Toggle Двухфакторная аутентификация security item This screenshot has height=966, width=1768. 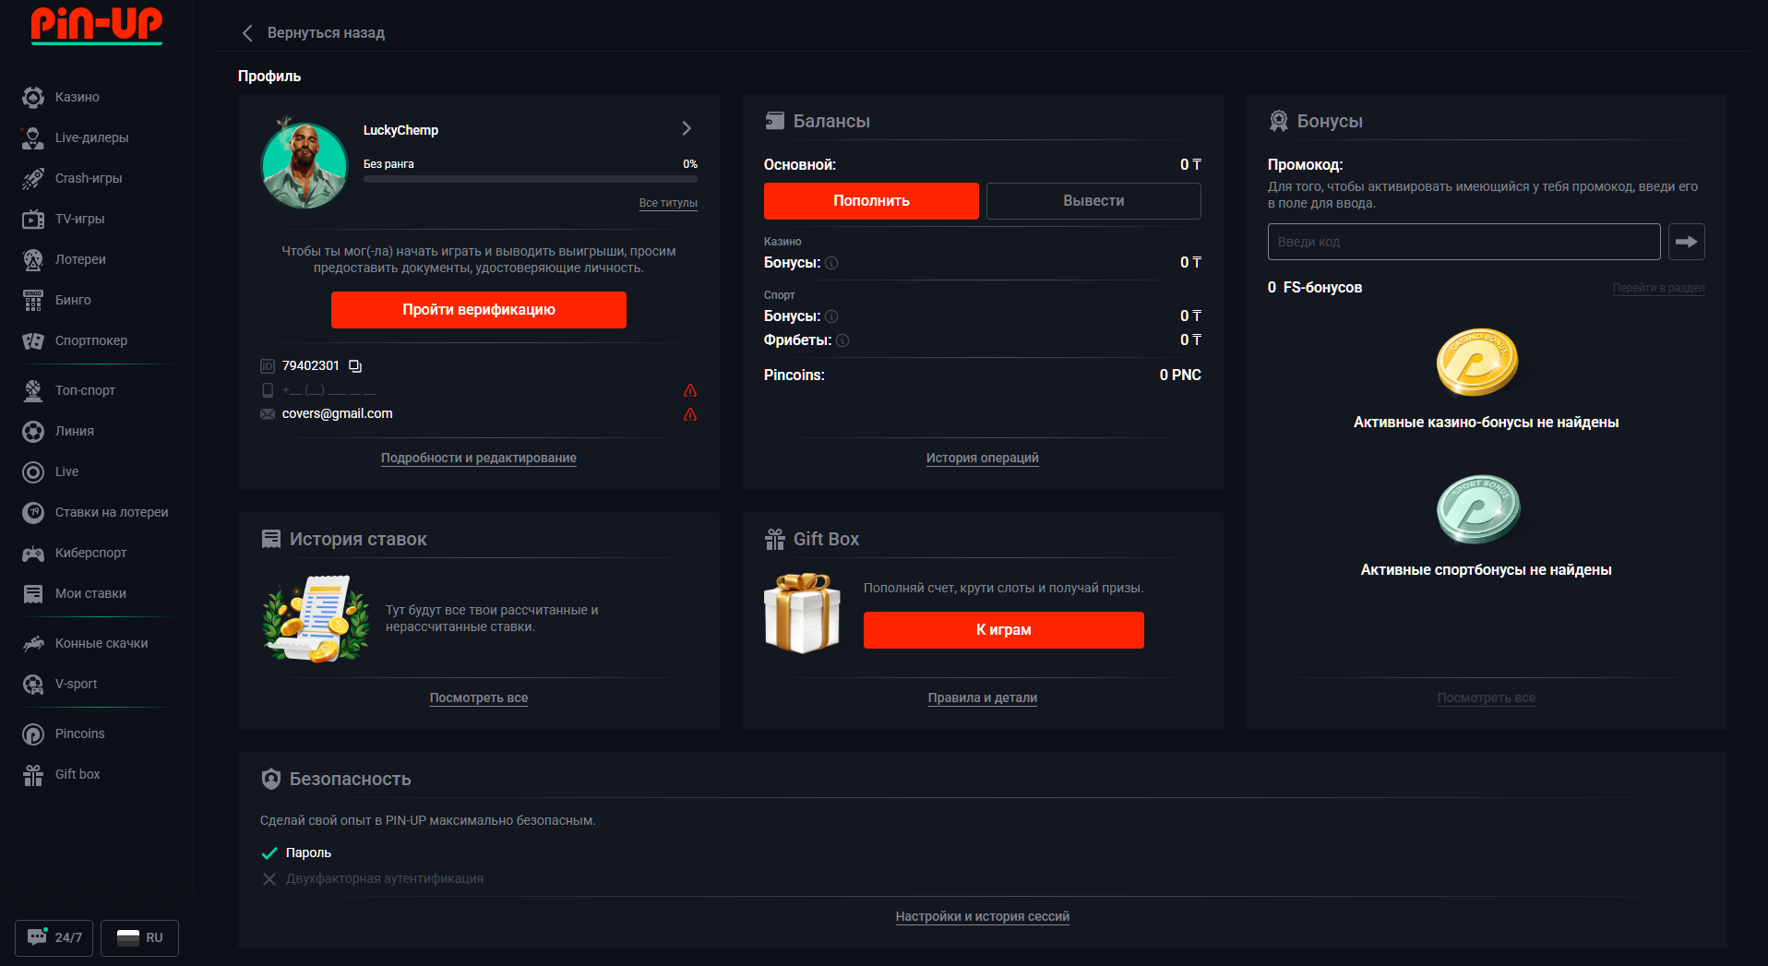384,878
